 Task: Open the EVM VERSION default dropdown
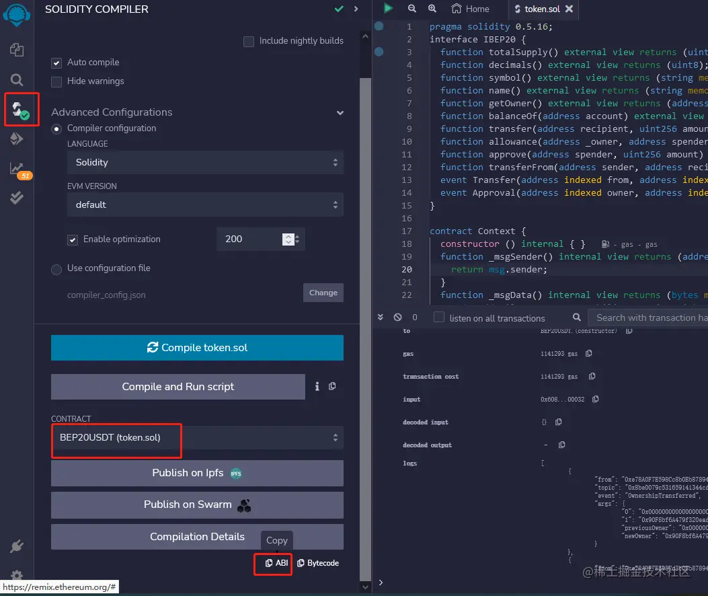pyautogui.click(x=206, y=204)
